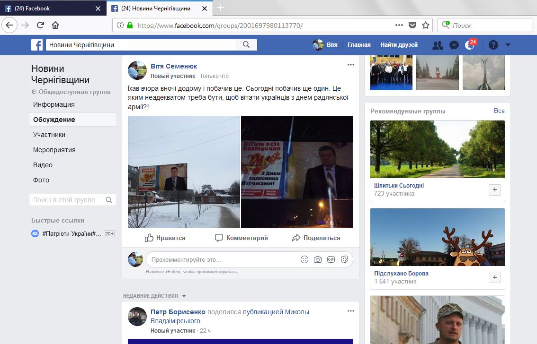Open the group of men photo thumbnail
537x344 pixels.
pyautogui.click(x=391, y=73)
